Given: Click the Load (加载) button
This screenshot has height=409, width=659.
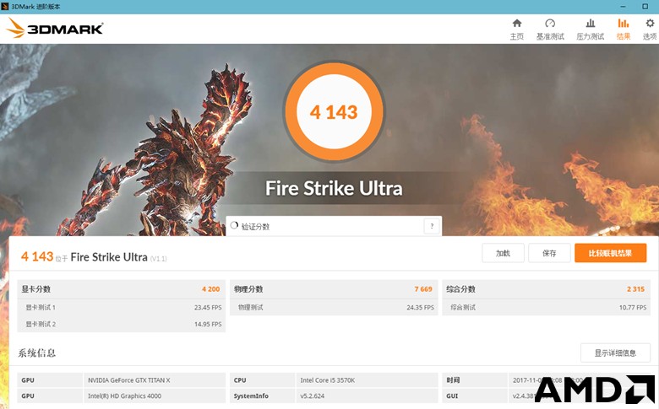Looking at the screenshot, I should [x=503, y=253].
